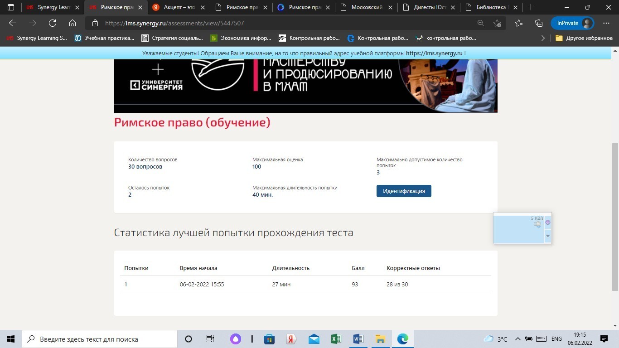Image resolution: width=619 pixels, height=348 pixels.
Task: Open the Collections icon
Action: click(x=539, y=23)
